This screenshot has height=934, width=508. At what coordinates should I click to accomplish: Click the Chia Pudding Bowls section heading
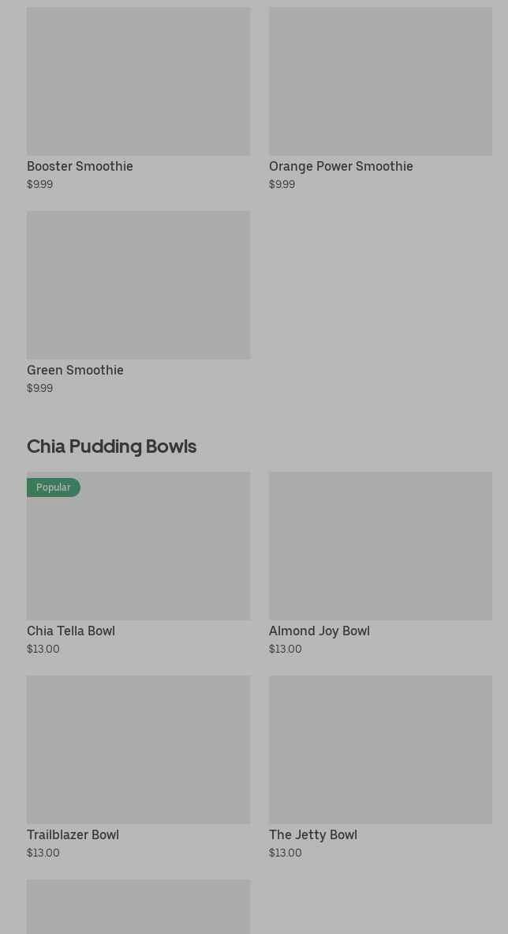(x=111, y=446)
